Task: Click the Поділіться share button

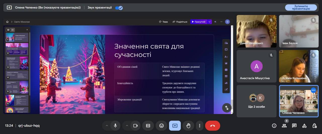Action: click(x=180, y=22)
